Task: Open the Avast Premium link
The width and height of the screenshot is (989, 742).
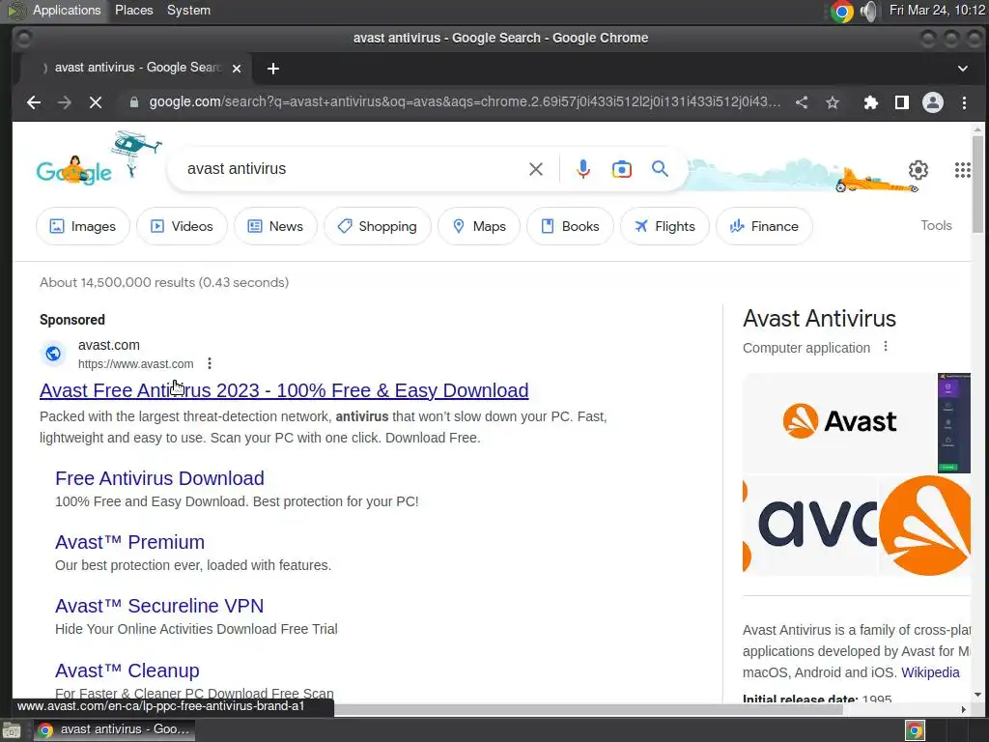Action: (130, 542)
